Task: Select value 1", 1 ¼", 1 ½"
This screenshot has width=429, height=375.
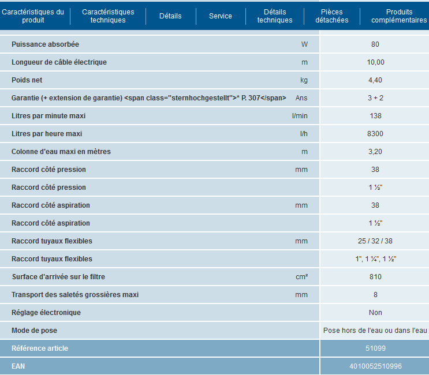Action: (x=376, y=259)
